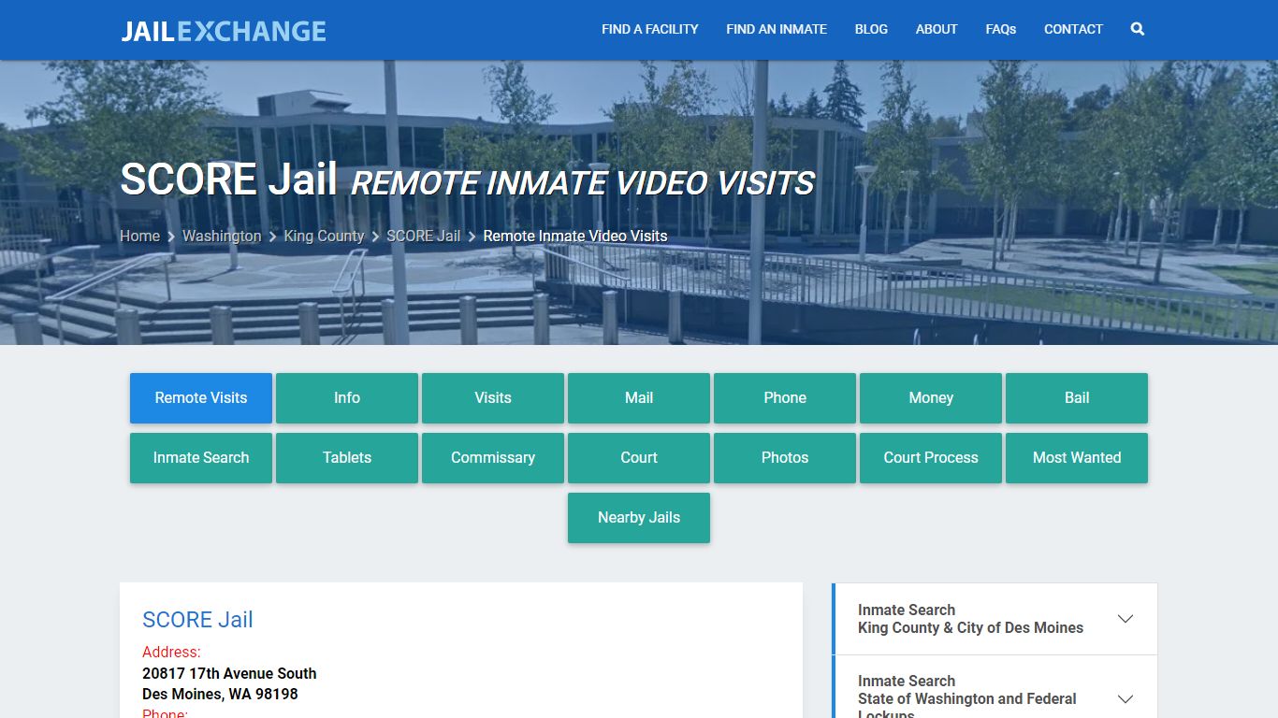Select the address line 20817 17th Avenue South

229,673
